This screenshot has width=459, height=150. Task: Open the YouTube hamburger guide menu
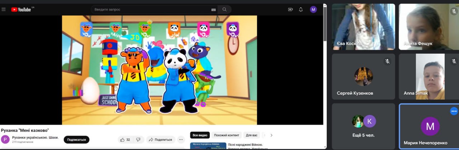[4, 10]
